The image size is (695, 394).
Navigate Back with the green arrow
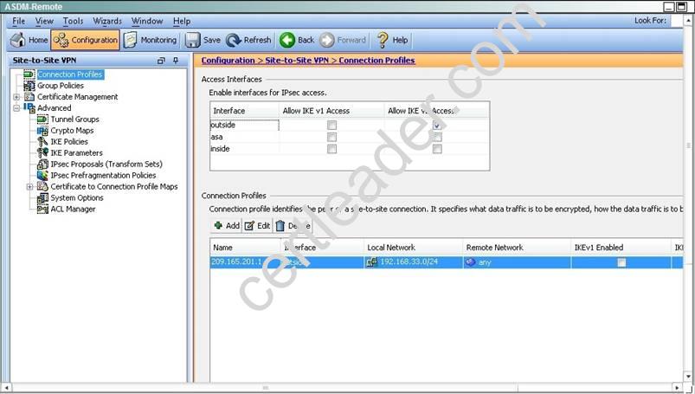(x=297, y=40)
